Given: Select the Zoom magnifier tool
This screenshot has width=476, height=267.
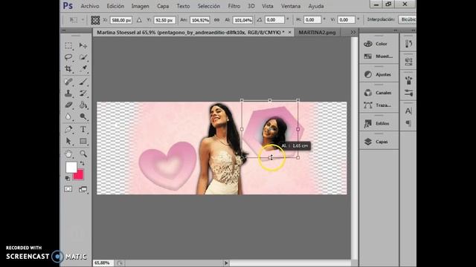Looking at the screenshot, I should coord(83,154).
